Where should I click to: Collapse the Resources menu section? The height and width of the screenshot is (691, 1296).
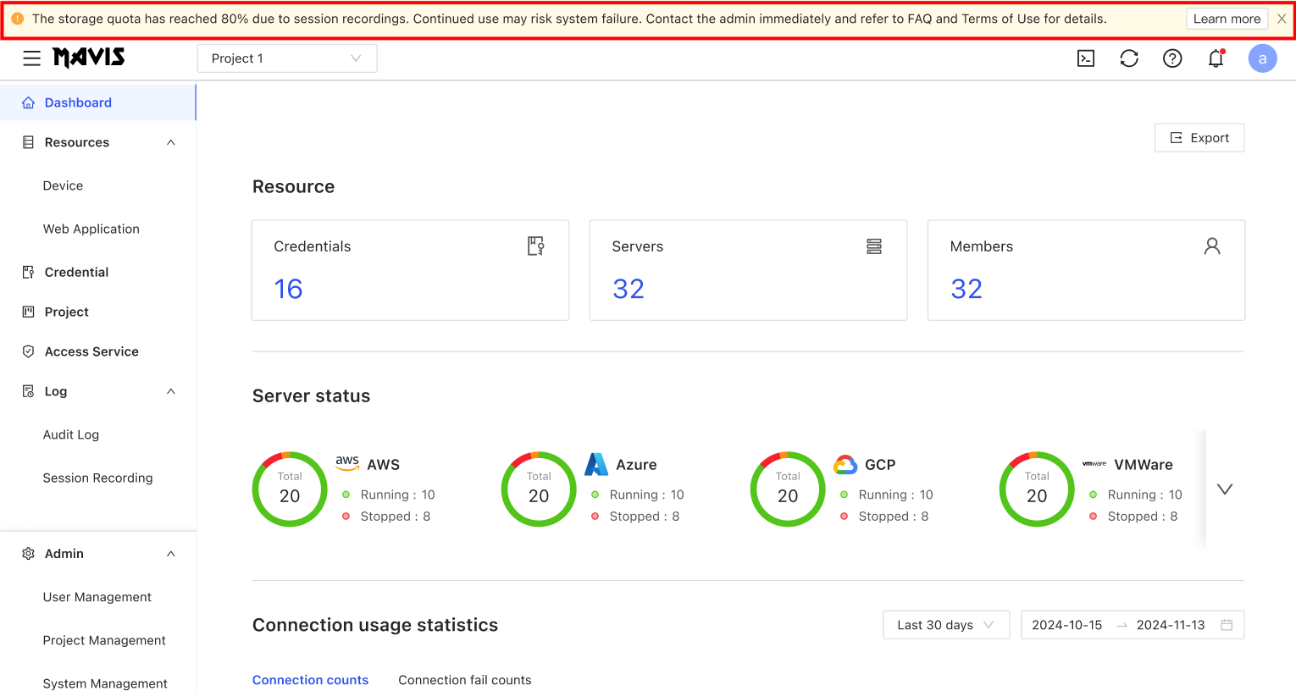(171, 142)
